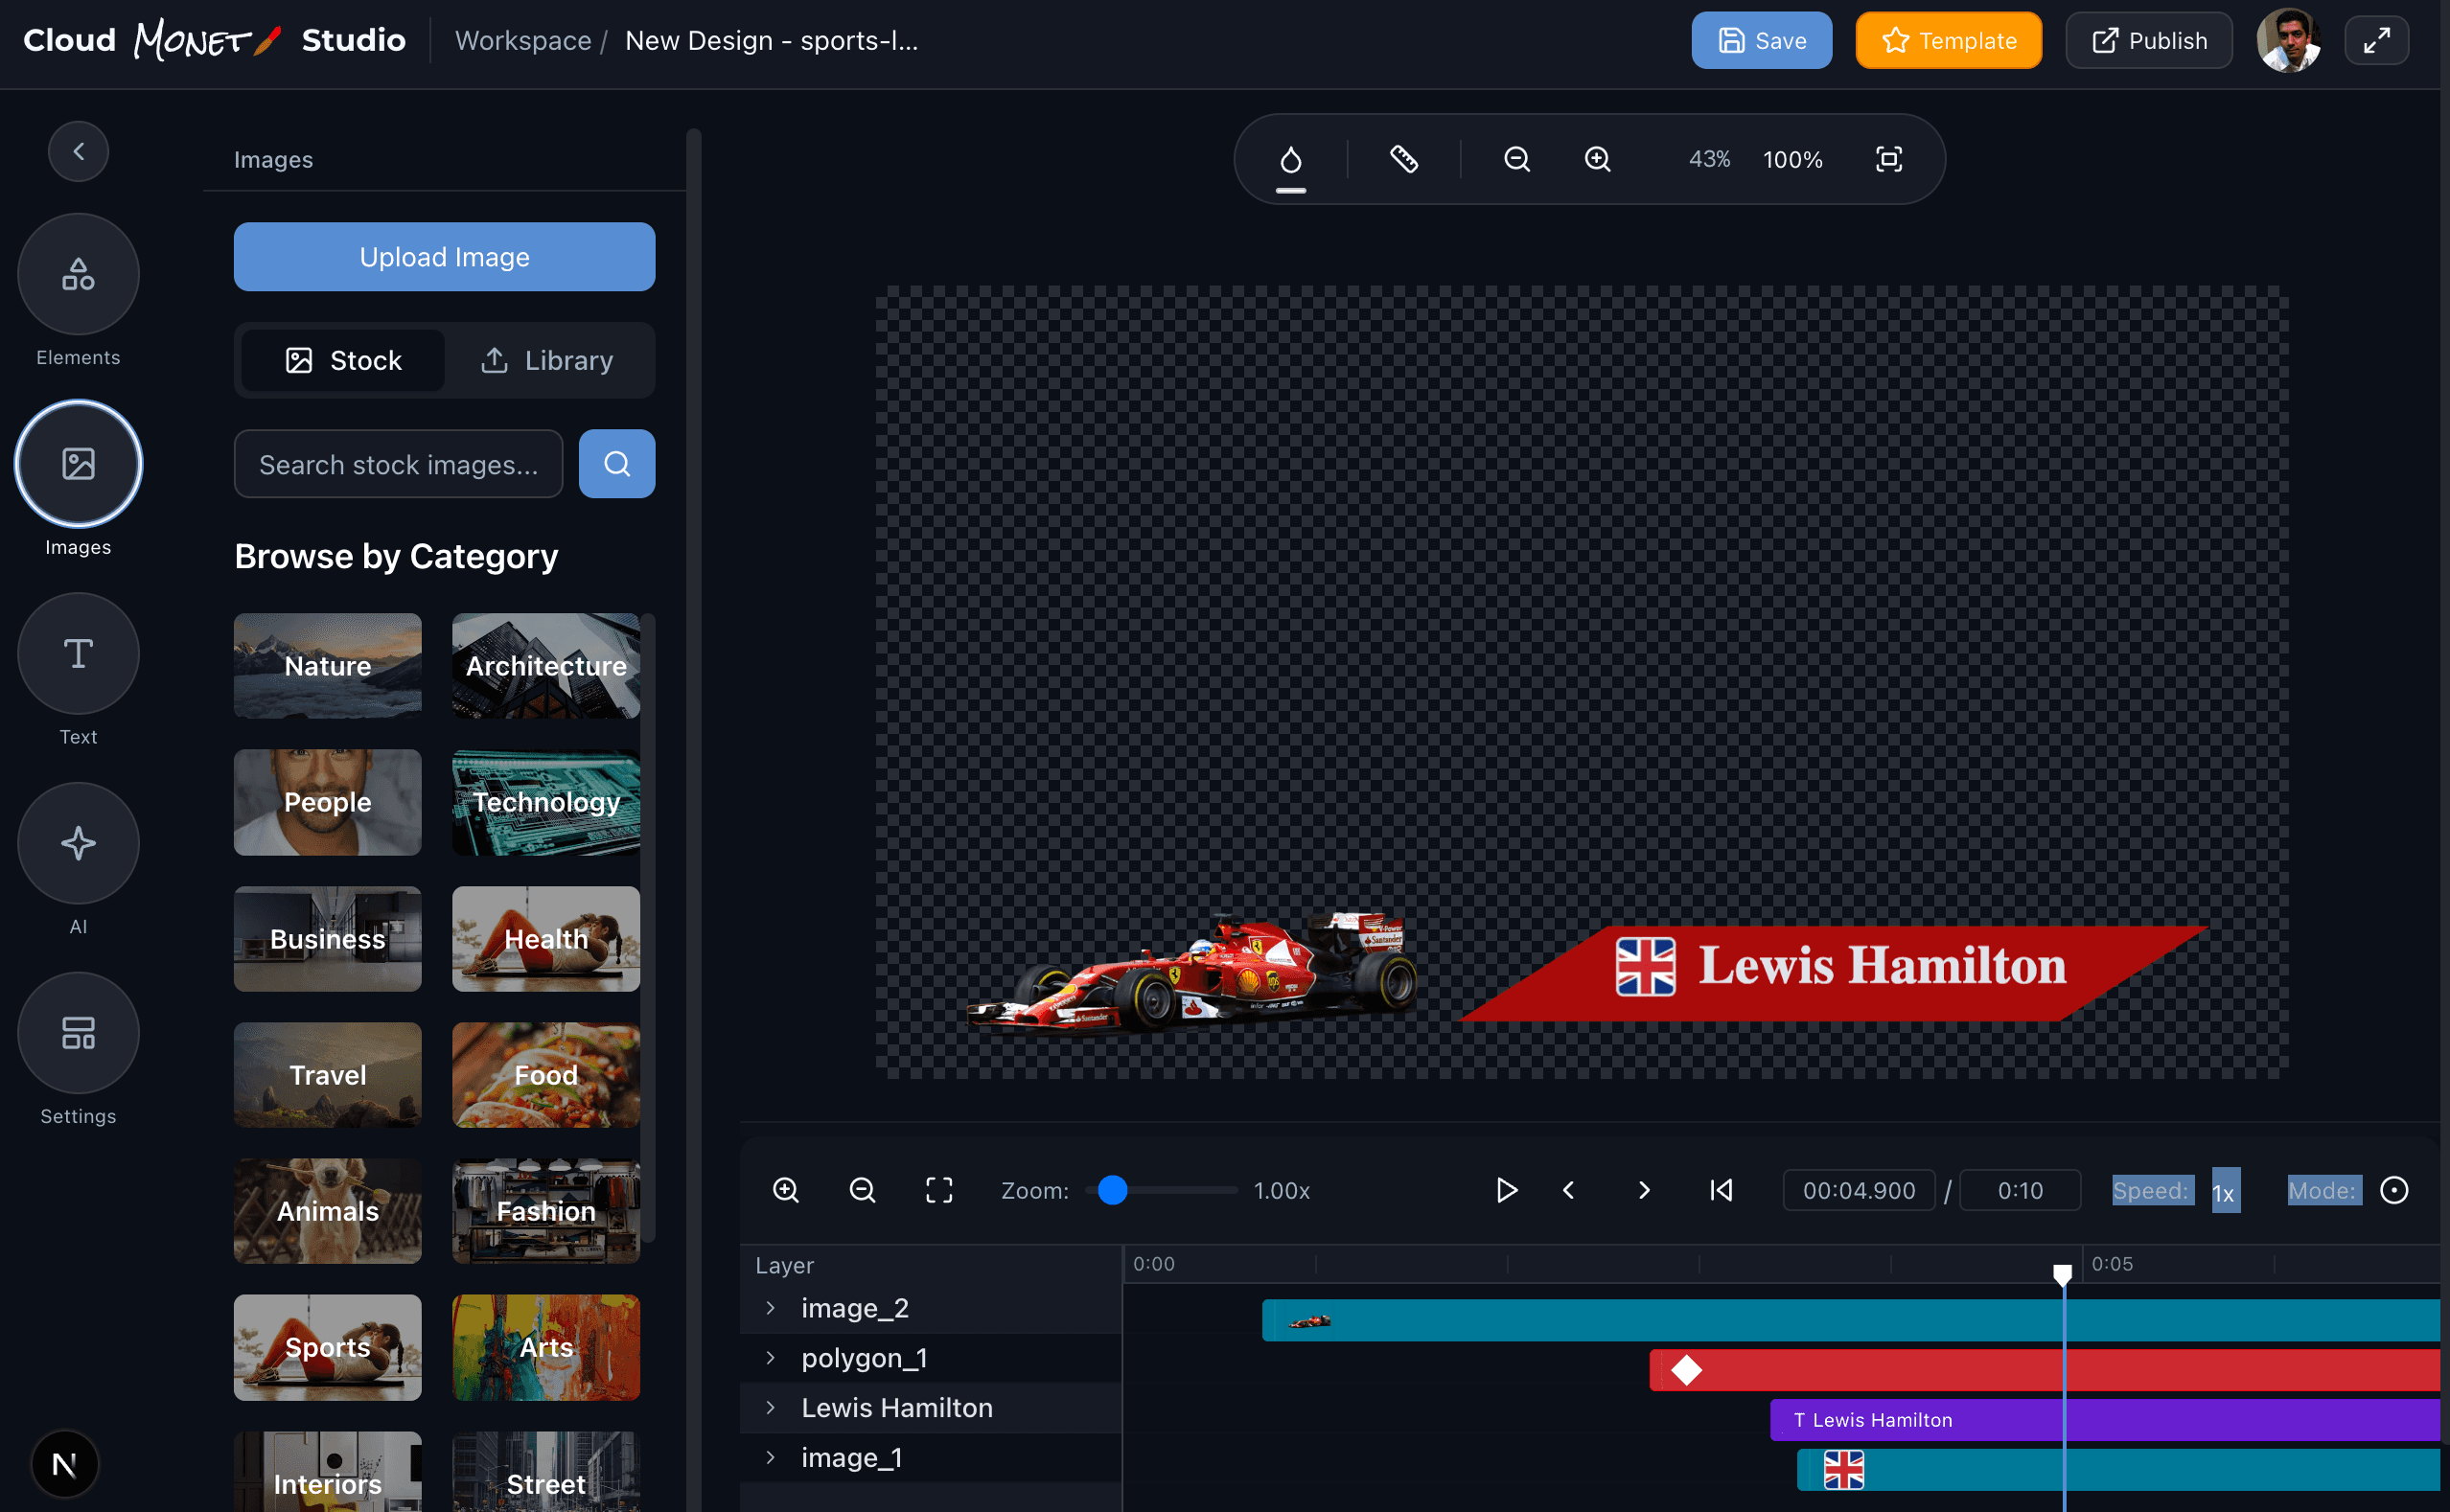Browse the Sports category
Image resolution: width=2450 pixels, height=1512 pixels.
[327, 1348]
